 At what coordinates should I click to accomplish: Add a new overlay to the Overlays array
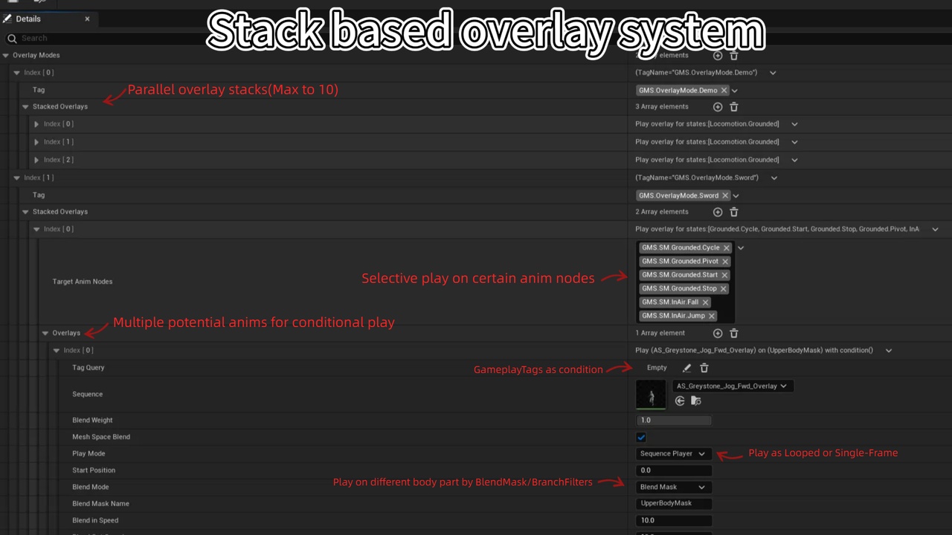point(718,333)
